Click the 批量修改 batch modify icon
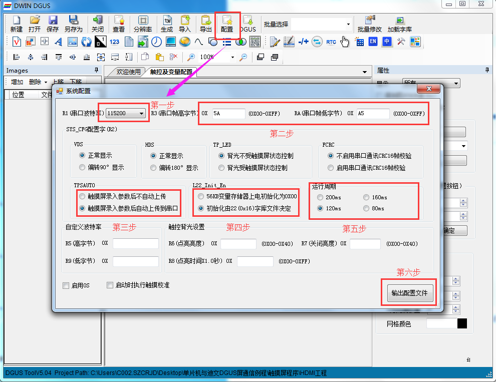The height and width of the screenshot is (382, 496). pyautogui.click(x=369, y=24)
